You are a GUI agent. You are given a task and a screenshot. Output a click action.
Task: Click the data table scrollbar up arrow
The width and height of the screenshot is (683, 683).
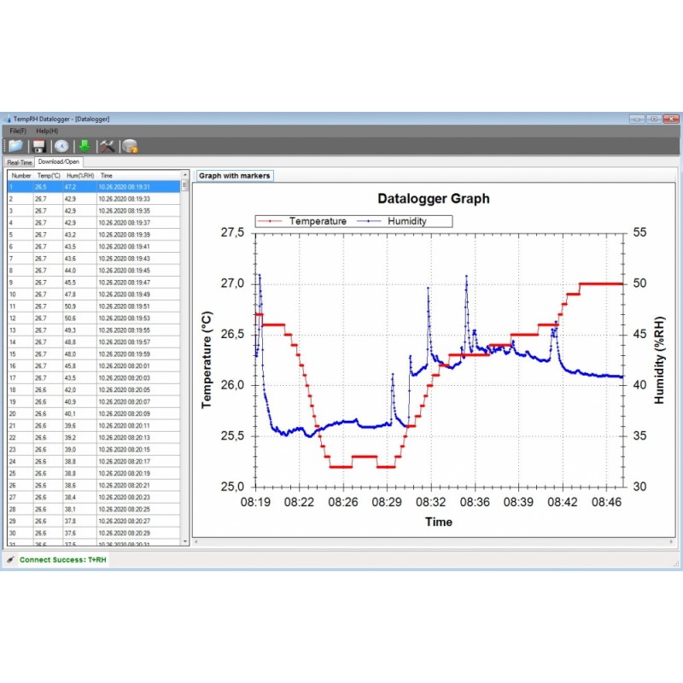pyautogui.click(x=185, y=175)
